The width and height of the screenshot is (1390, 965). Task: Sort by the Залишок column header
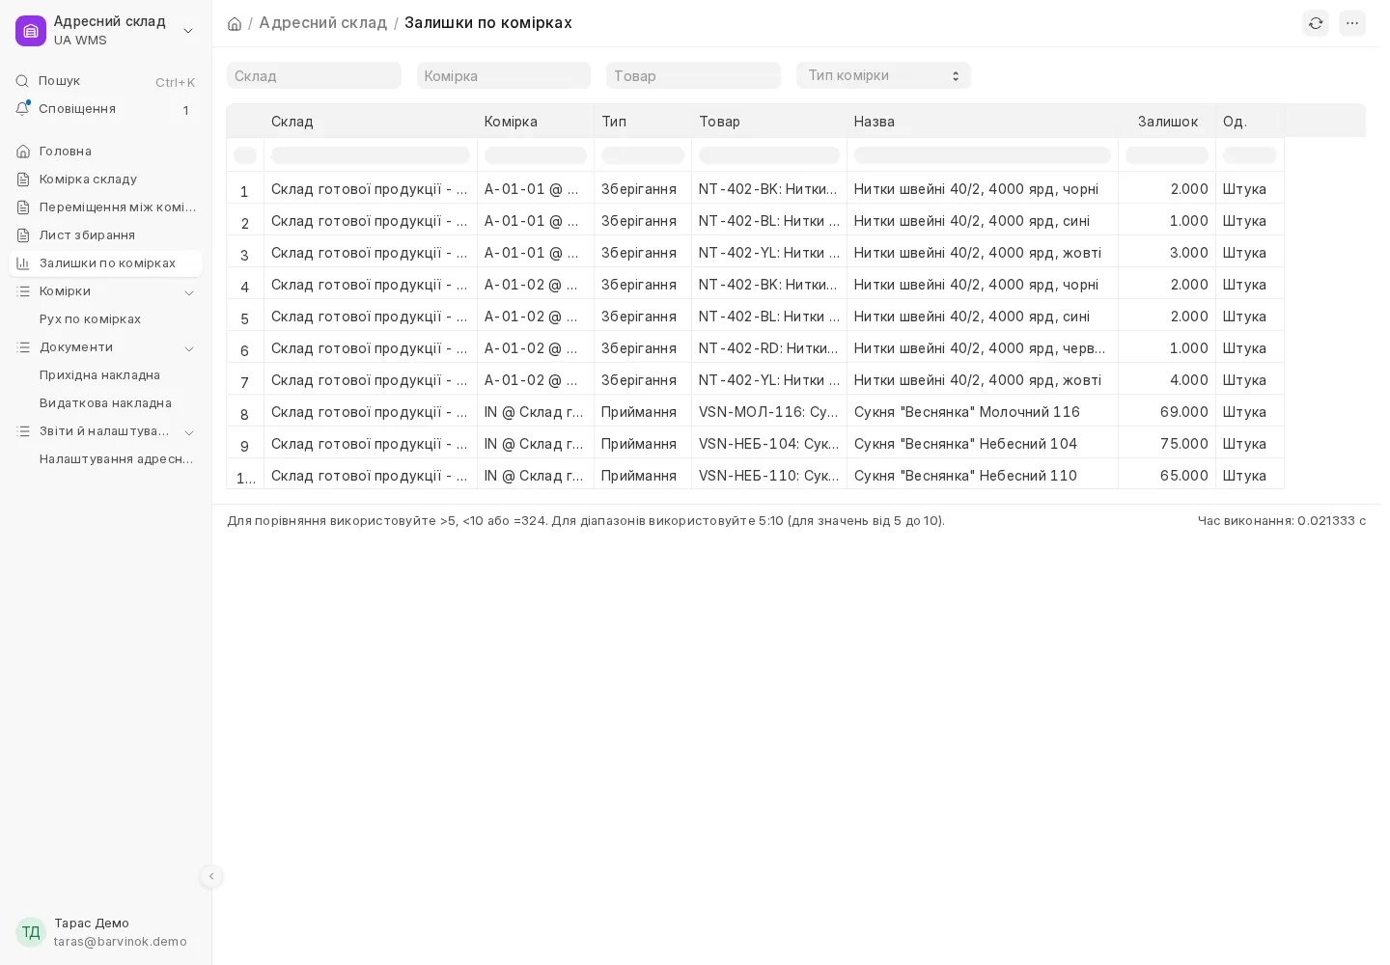tap(1167, 122)
